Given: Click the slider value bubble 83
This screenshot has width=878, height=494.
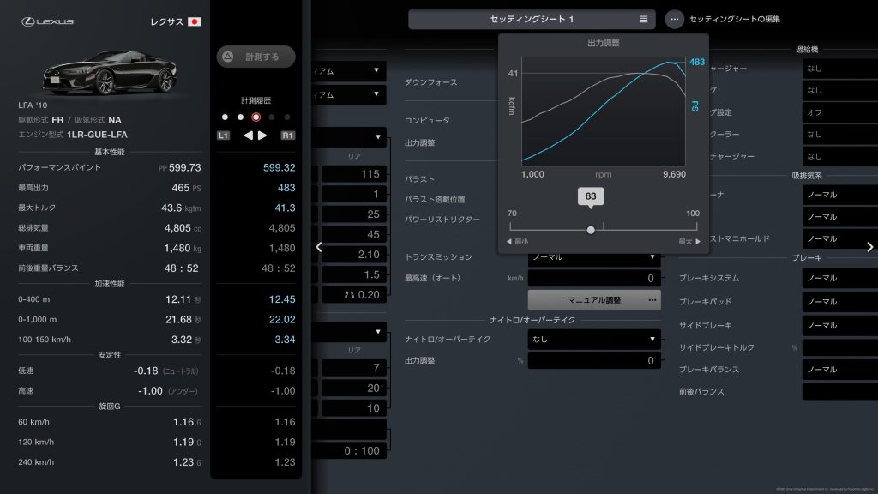Looking at the screenshot, I should coord(591,196).
